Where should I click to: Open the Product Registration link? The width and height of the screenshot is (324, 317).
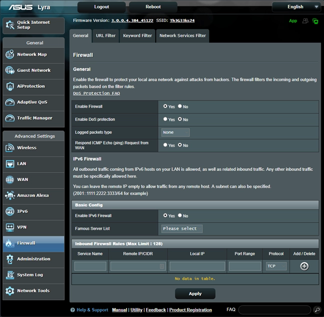pyautogui.click(x=190, y=310)
